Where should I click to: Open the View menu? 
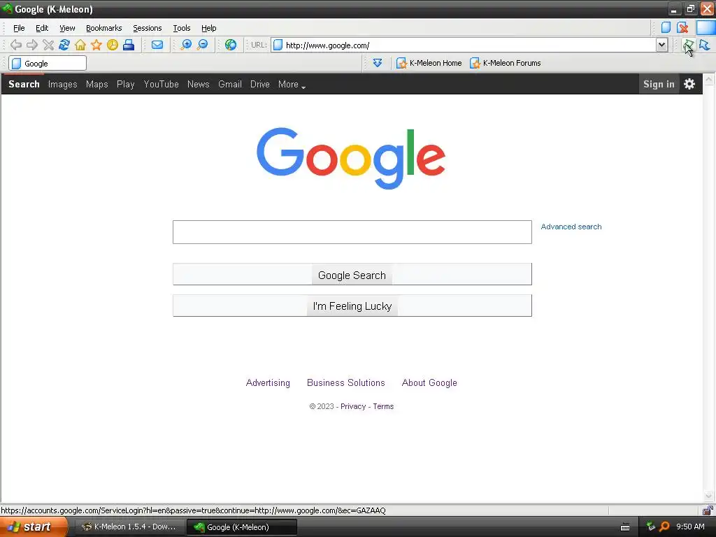point(67,28)
